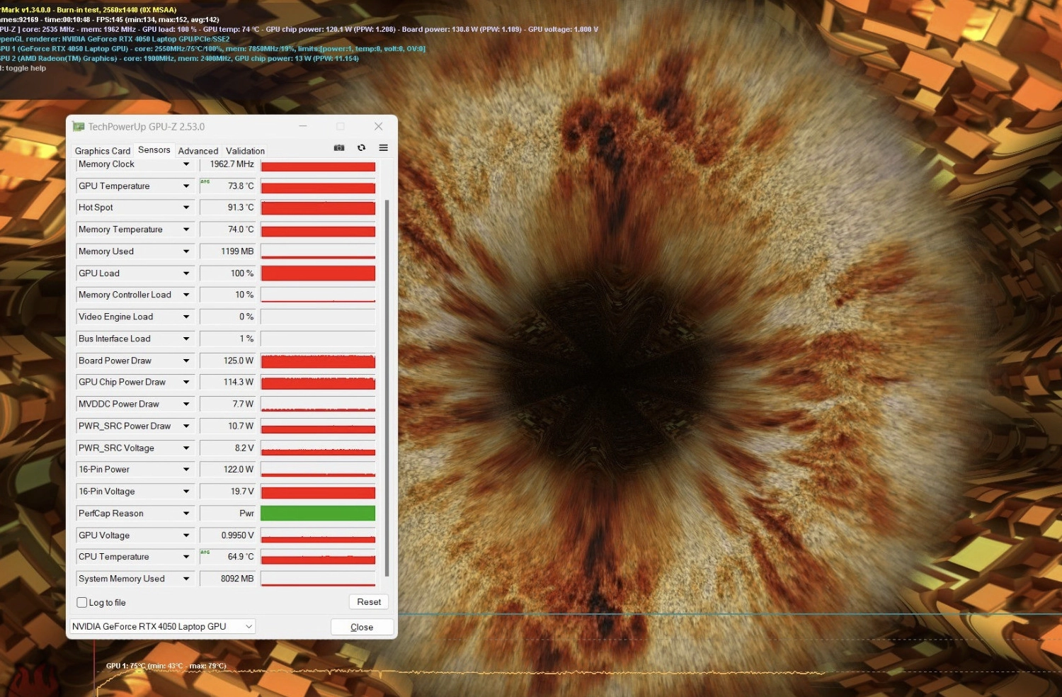Click the green PerfCap Reason bar

[318, 514]
